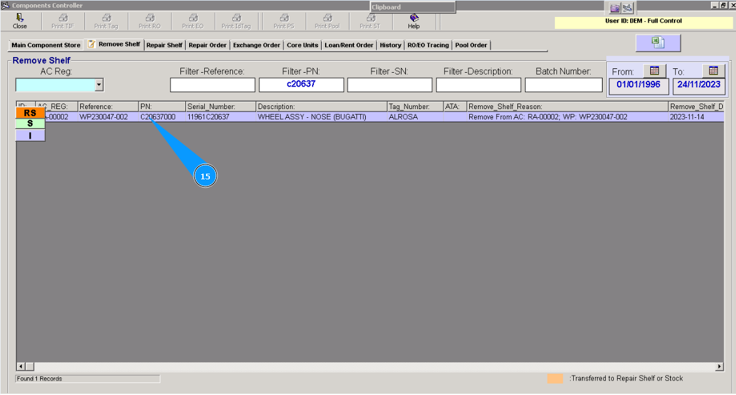Click the Print Tag toolbar icon
736x395 pixels.
click(106, 21)
